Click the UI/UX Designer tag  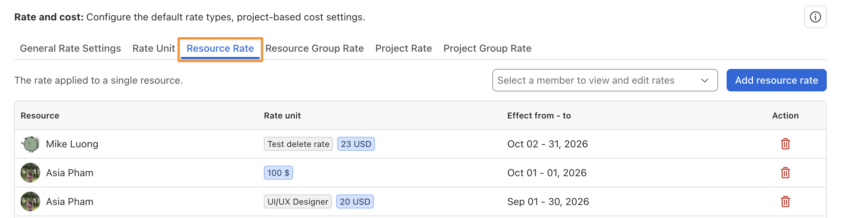(298, 201)
